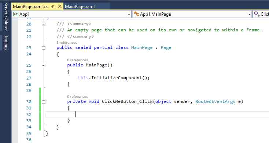Open the '3 references' CodeLens link

(67, 43)
